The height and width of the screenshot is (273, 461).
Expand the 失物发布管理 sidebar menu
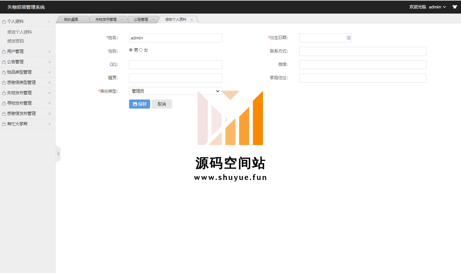(x=19, y=93)
